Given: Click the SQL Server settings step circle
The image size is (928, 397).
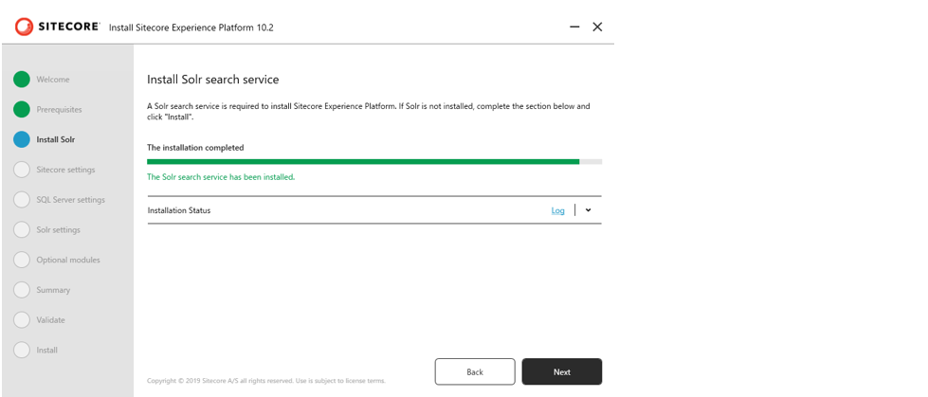Looking at the screenshot, I should (x=21, y=200).
